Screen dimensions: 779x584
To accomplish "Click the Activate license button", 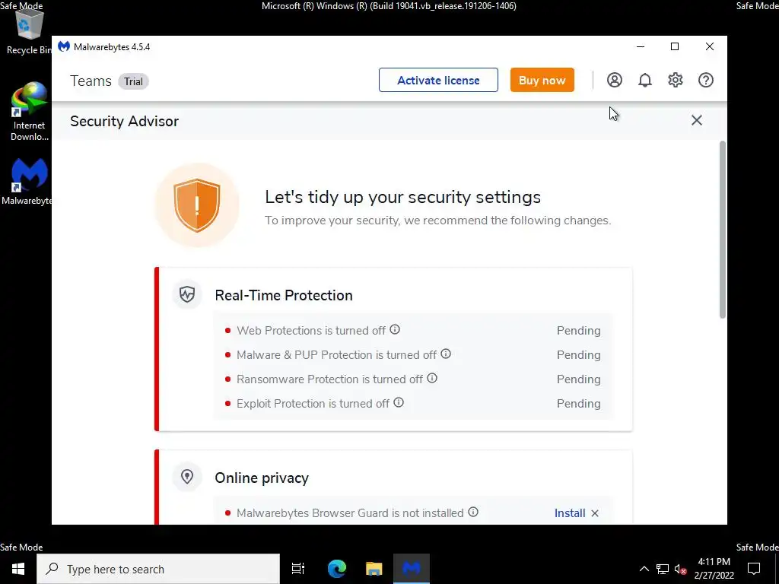I will (x=438, y=80).
